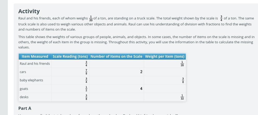
Task: Click the Number of Items on the Scale header
Action: (116, 56)
